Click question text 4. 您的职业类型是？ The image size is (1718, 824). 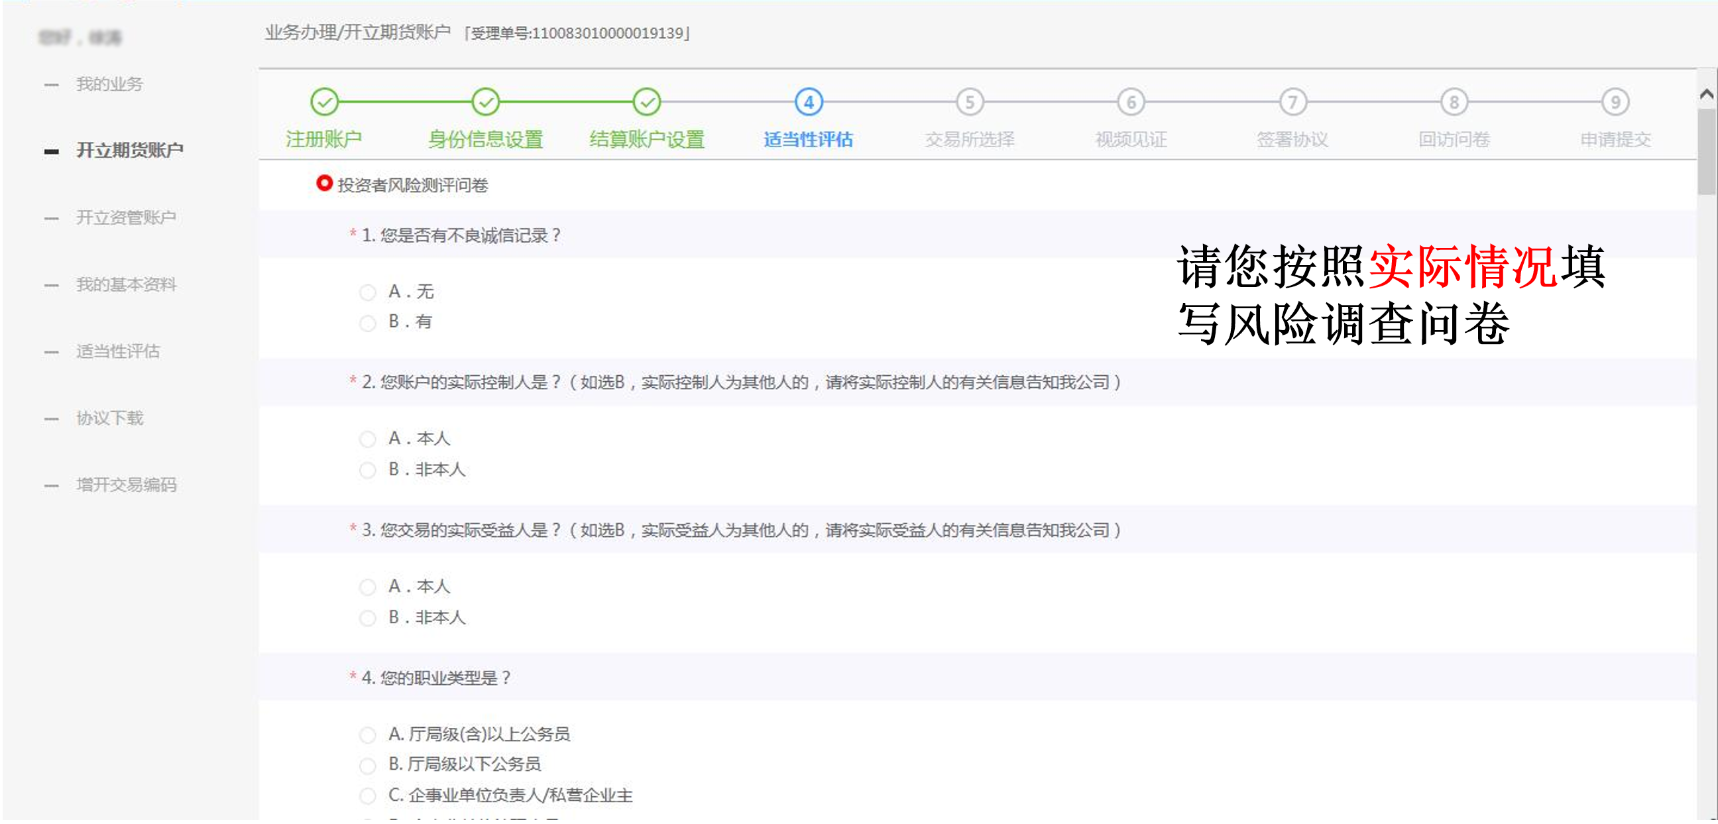(x=436, y=677)
